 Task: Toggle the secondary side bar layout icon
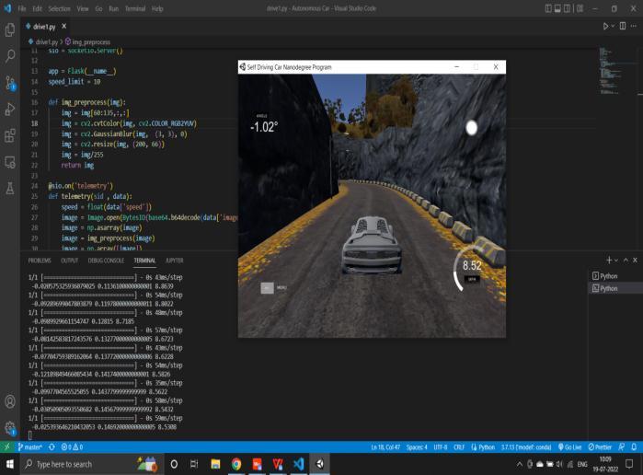pos(568,8)
